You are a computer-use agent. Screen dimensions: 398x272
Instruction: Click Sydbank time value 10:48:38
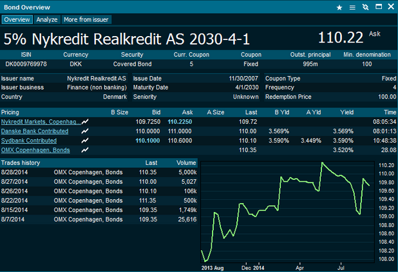point(384,141)
